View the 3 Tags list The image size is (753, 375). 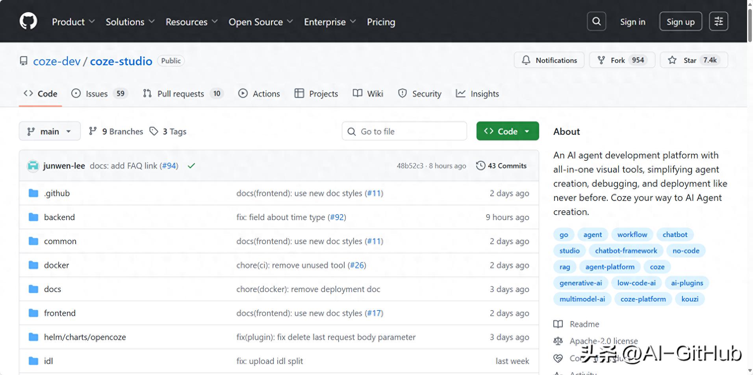(x=168, y=131)
